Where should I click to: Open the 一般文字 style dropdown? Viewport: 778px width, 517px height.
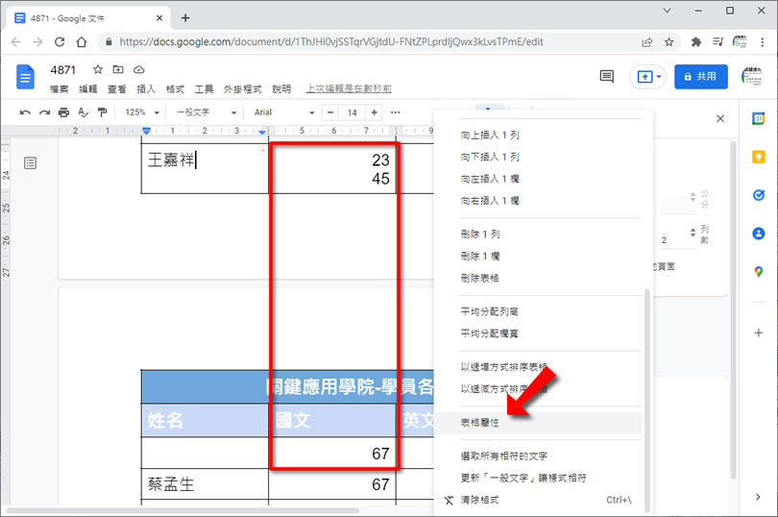206,112
